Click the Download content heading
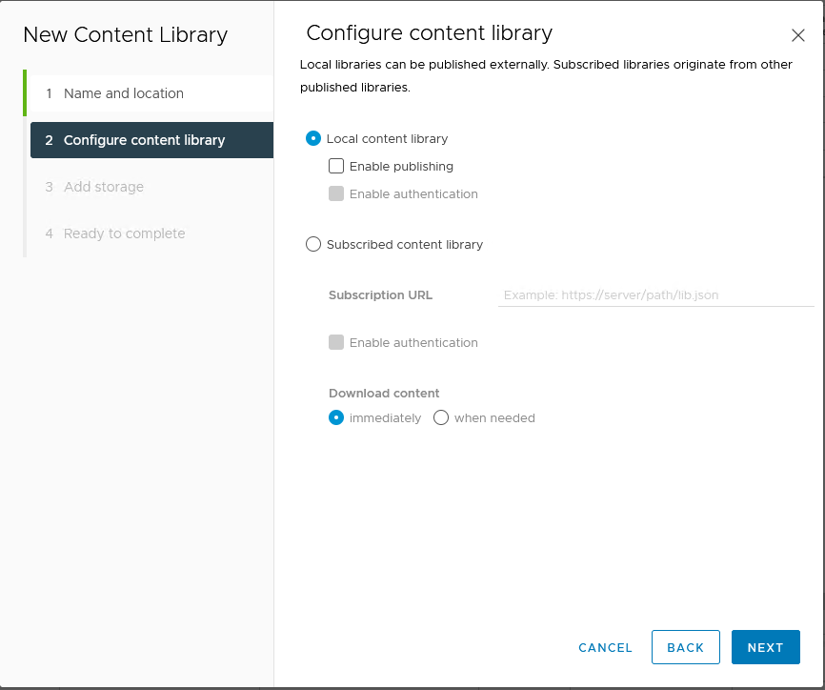The height and width of the screenshot is (690, 825). tap(384, 394)
